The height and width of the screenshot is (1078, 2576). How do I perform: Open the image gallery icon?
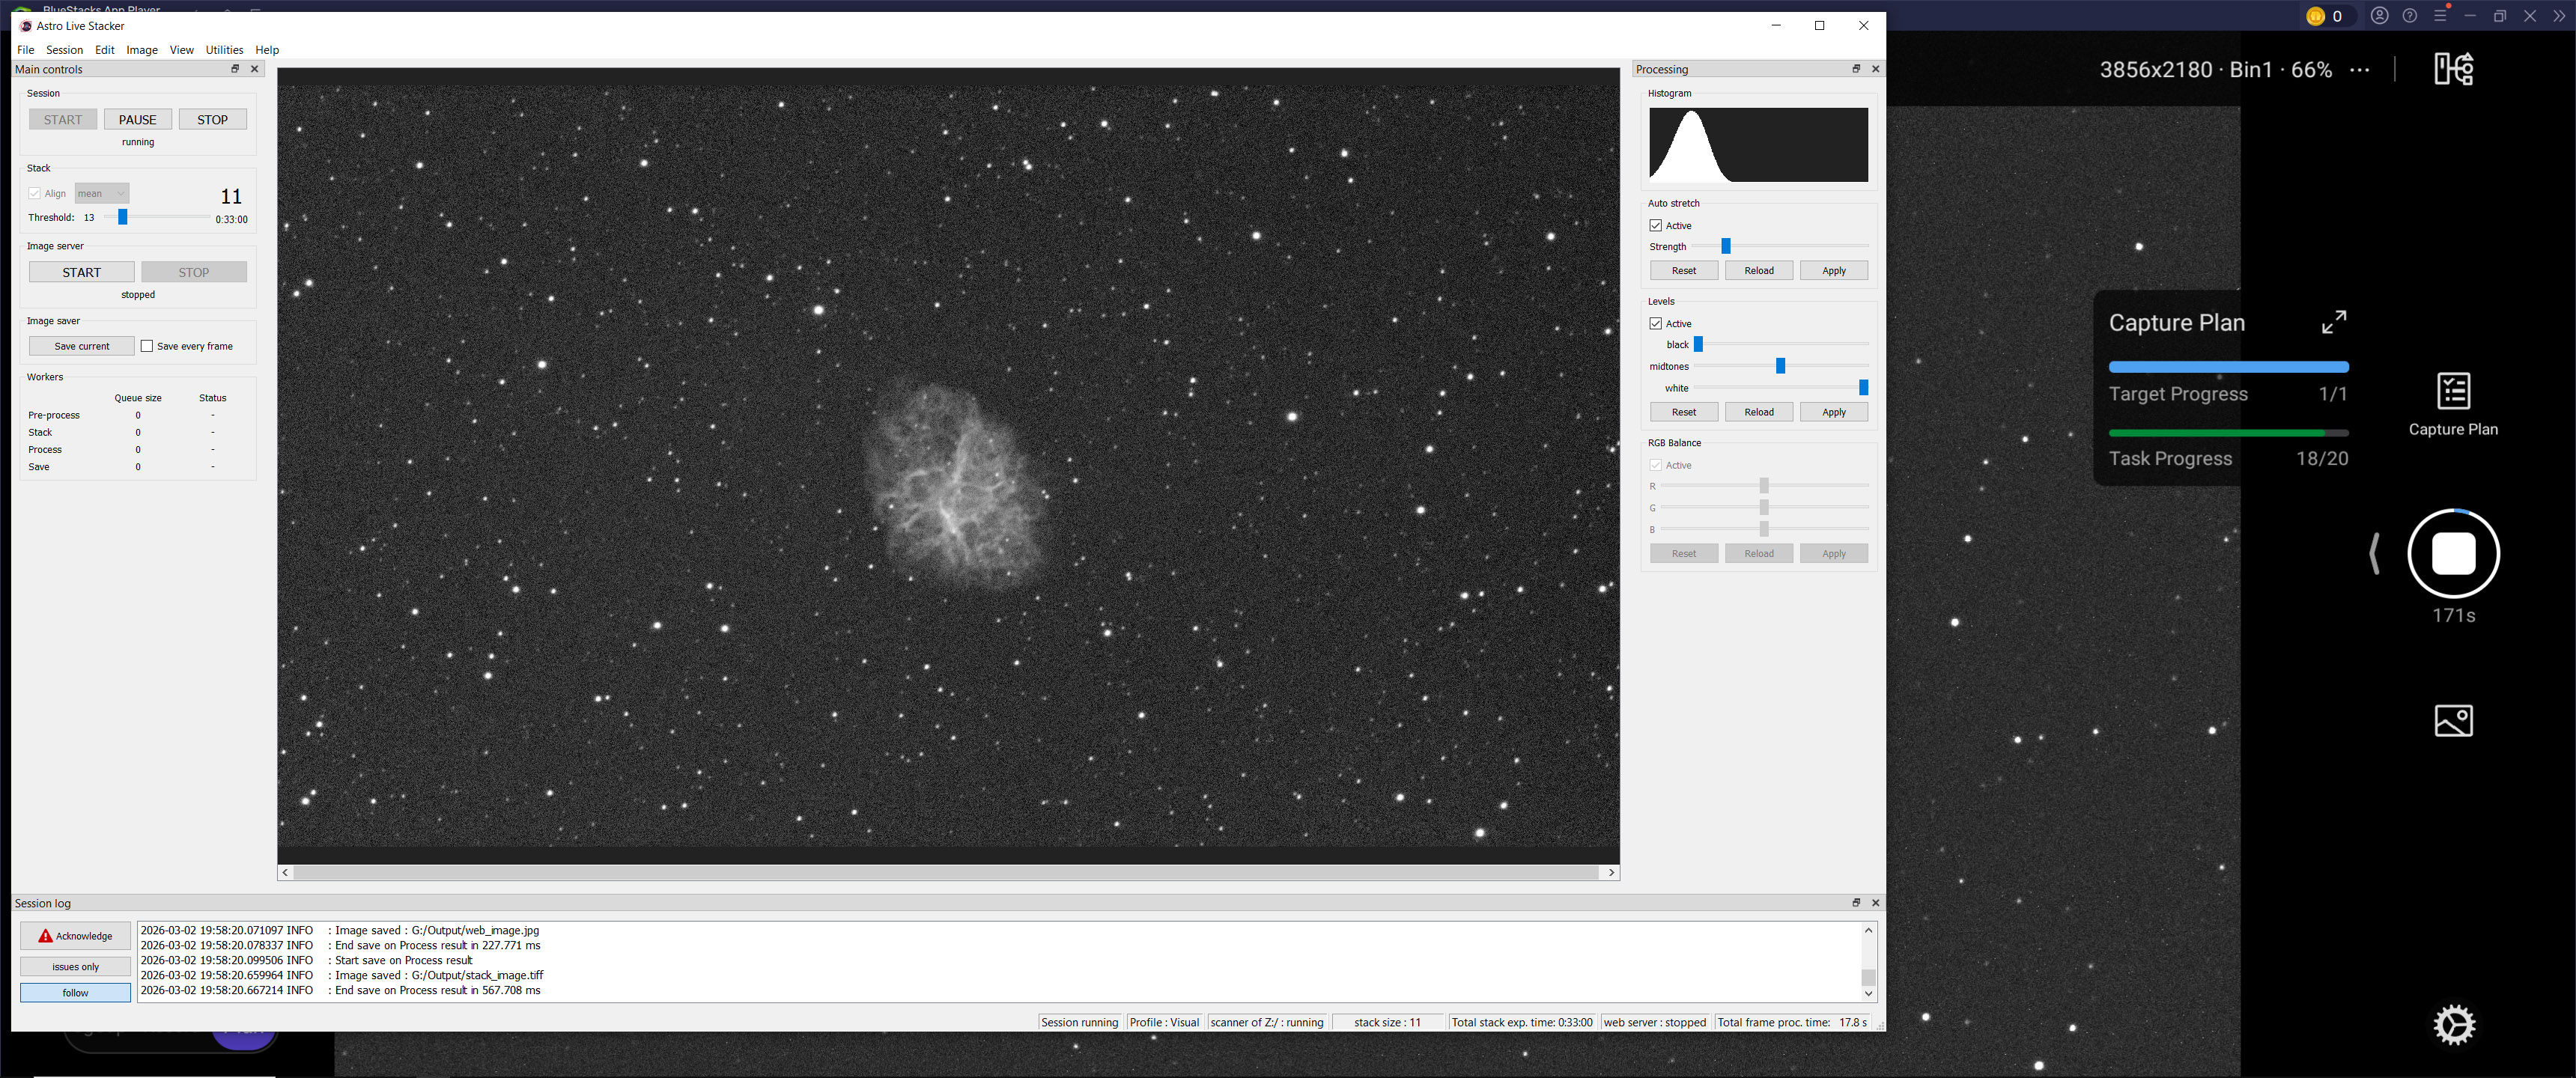tap(2453, 720)
